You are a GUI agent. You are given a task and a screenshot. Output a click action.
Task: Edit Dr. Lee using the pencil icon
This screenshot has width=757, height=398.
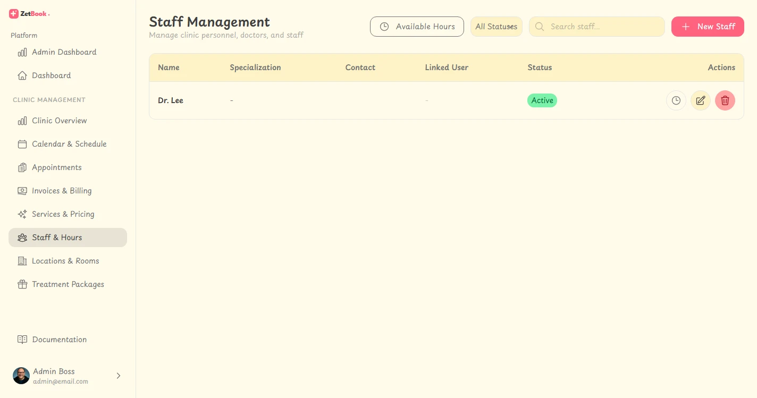701,100
